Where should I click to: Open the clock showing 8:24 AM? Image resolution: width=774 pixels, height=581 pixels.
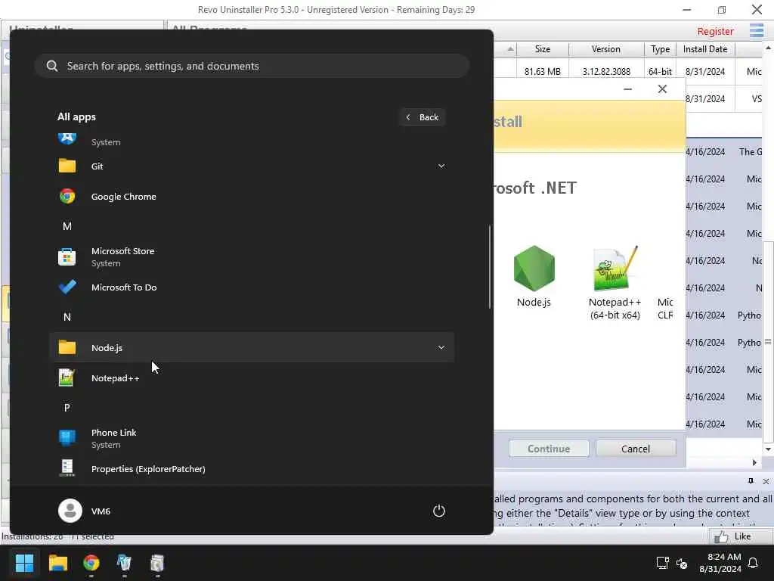(720, 563)
